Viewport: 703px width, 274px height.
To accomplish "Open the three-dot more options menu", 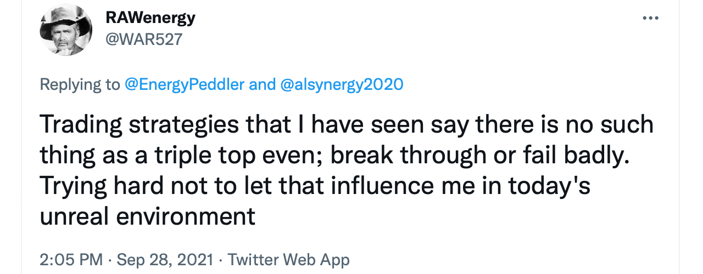I will (x=650, y=18).
